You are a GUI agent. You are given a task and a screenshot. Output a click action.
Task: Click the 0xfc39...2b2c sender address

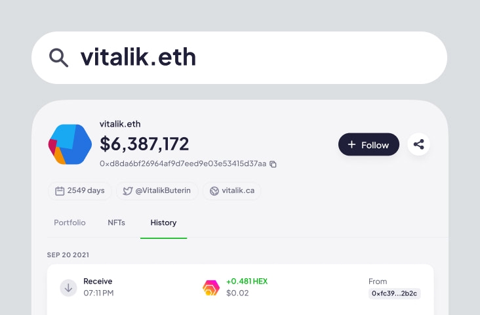394,293
